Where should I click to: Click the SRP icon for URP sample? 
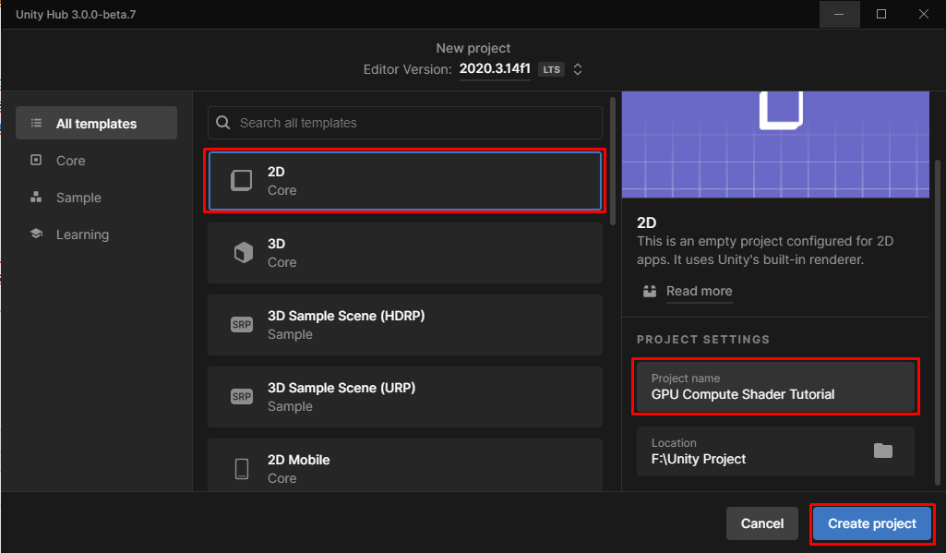coord(241,397)
